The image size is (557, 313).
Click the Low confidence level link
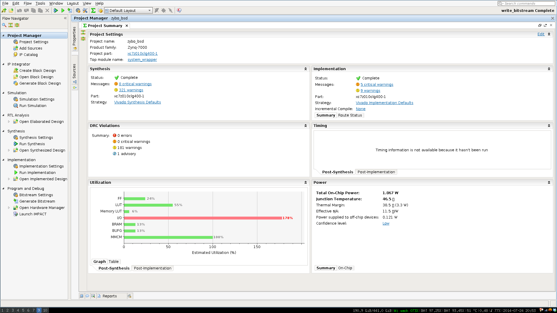pyautogui.click(x=386, y=223)
